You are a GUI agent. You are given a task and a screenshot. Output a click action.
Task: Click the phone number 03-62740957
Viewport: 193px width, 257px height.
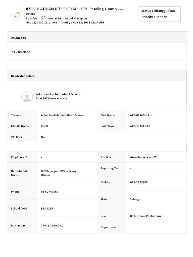(x=50, y=192)
